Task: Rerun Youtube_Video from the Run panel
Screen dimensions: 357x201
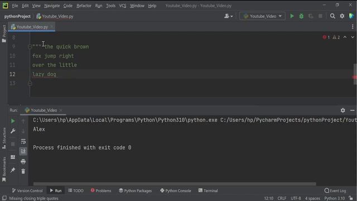Action: click(13, 121)
